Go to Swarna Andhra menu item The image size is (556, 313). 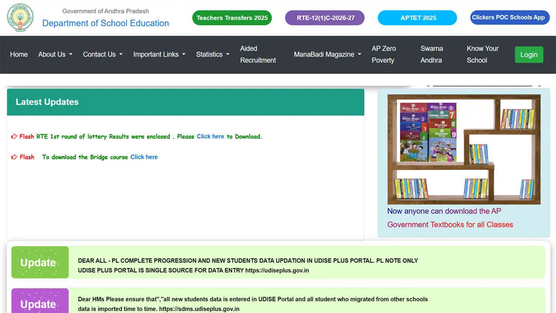[x=431, y=54]
